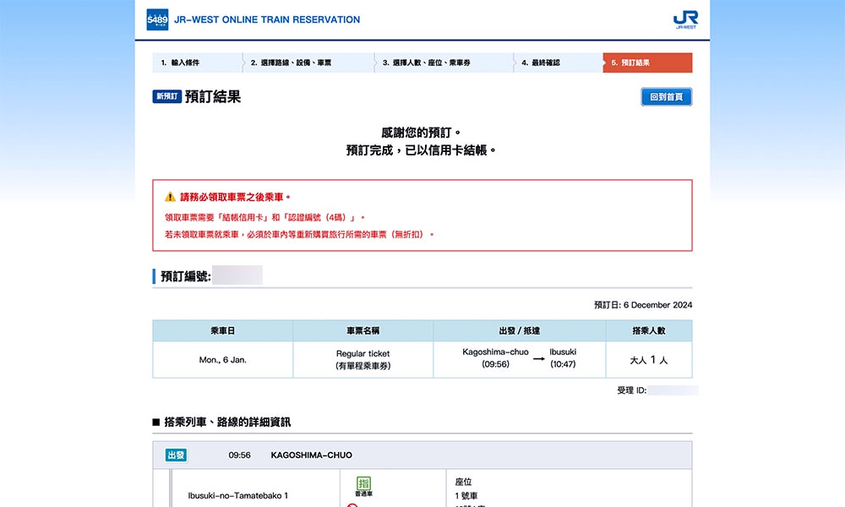Click the 搭乘人數 column header
Screen dimensions: 845x507
tap(649, 330)
